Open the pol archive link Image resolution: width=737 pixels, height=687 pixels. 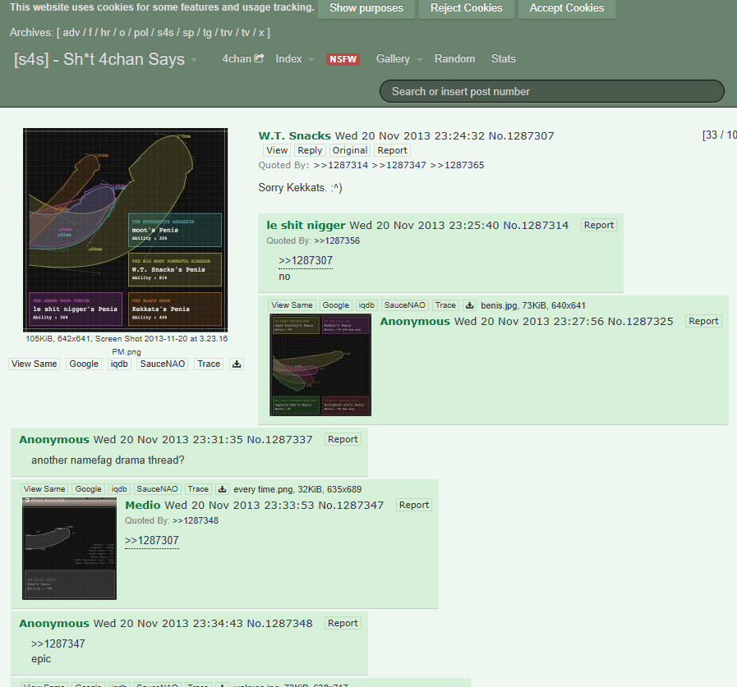[140, 32]
